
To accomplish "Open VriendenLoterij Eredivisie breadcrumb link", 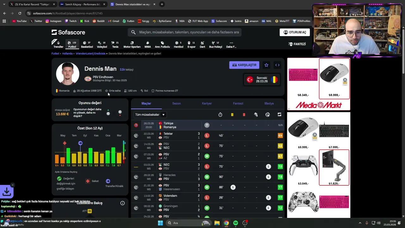I will click(90, 54).
